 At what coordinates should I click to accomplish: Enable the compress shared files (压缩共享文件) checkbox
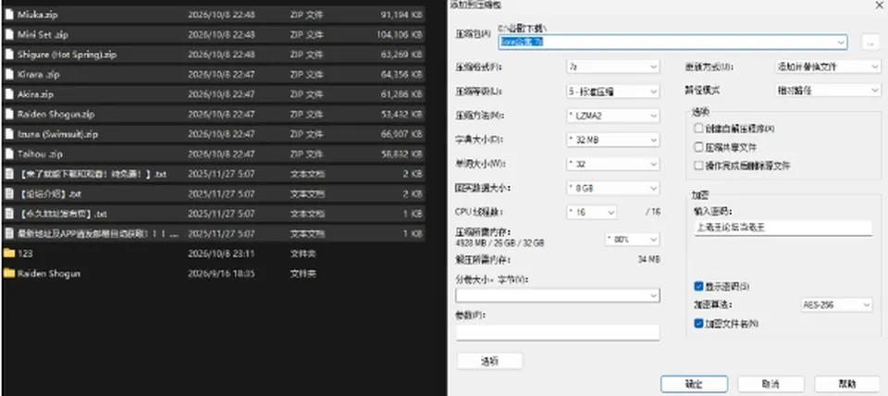(x=698, y=147)
